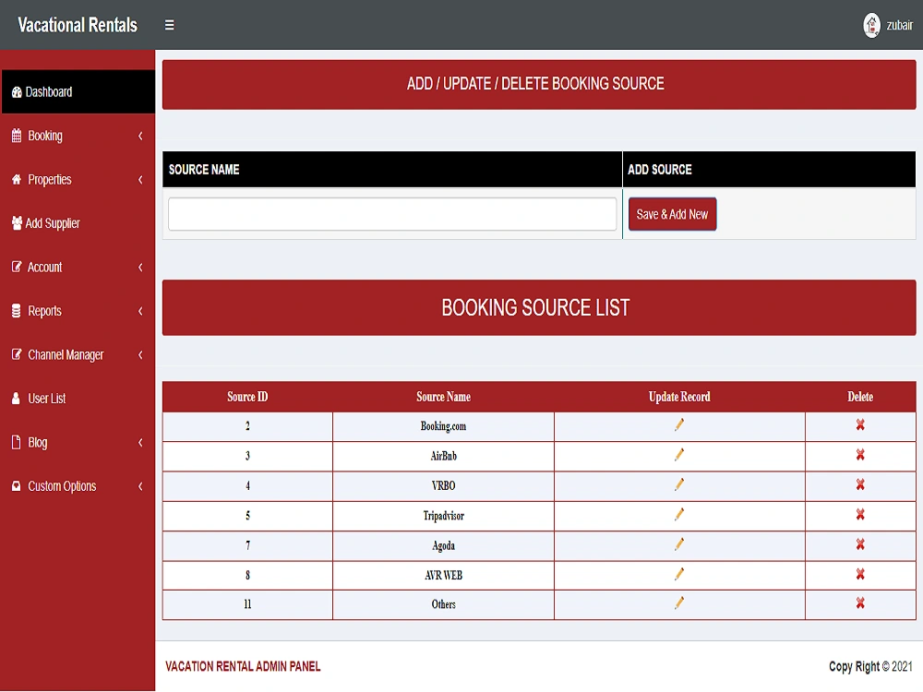
Task: Select the VRBO name cell
Action: 443,485
